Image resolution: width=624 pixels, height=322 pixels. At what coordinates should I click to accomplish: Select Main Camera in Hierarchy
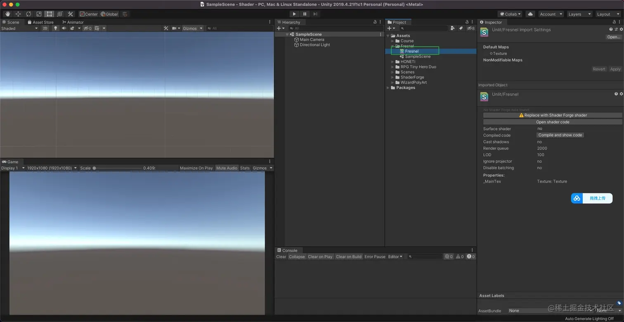(312, 40)
